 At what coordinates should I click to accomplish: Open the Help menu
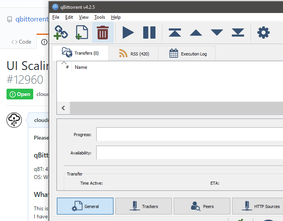click(116, 17)
